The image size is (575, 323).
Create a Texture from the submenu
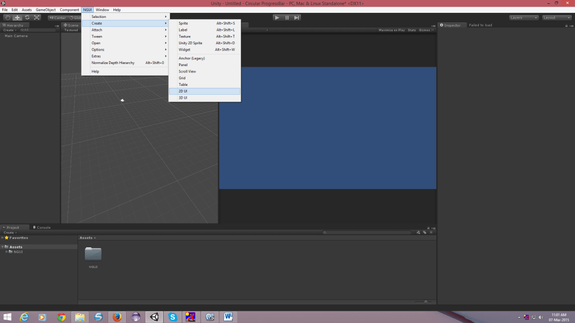pyautogui.click(x=204, y=36)
